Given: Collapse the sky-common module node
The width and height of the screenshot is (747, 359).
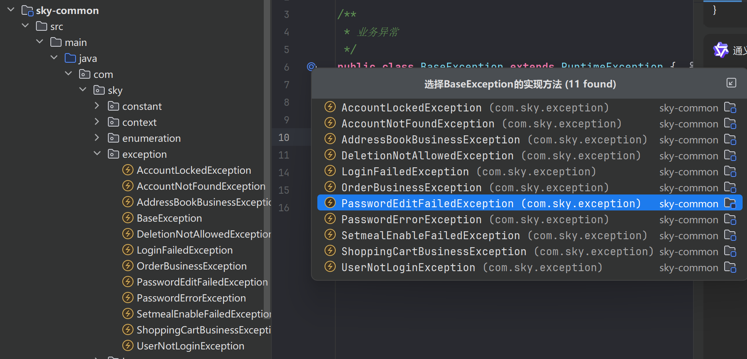Looking at the screenshot, I should click(11, 10).
